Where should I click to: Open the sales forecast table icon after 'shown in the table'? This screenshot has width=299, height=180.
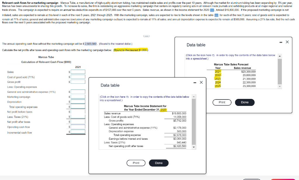click(x=216, y=15)
